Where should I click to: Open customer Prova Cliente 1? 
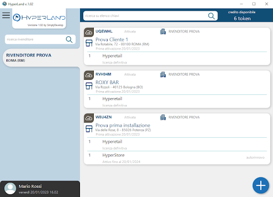[111, 39]
